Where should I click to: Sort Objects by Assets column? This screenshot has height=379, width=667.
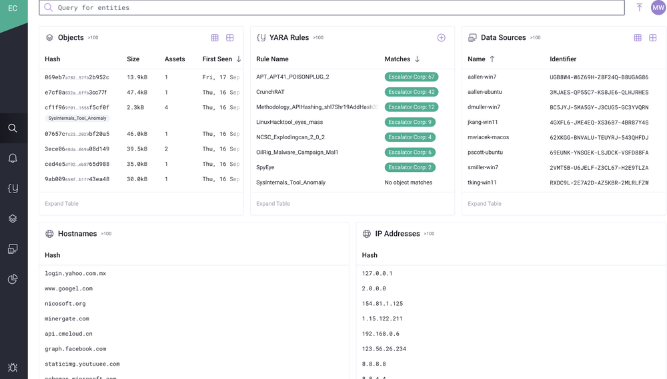pos(175,59)
